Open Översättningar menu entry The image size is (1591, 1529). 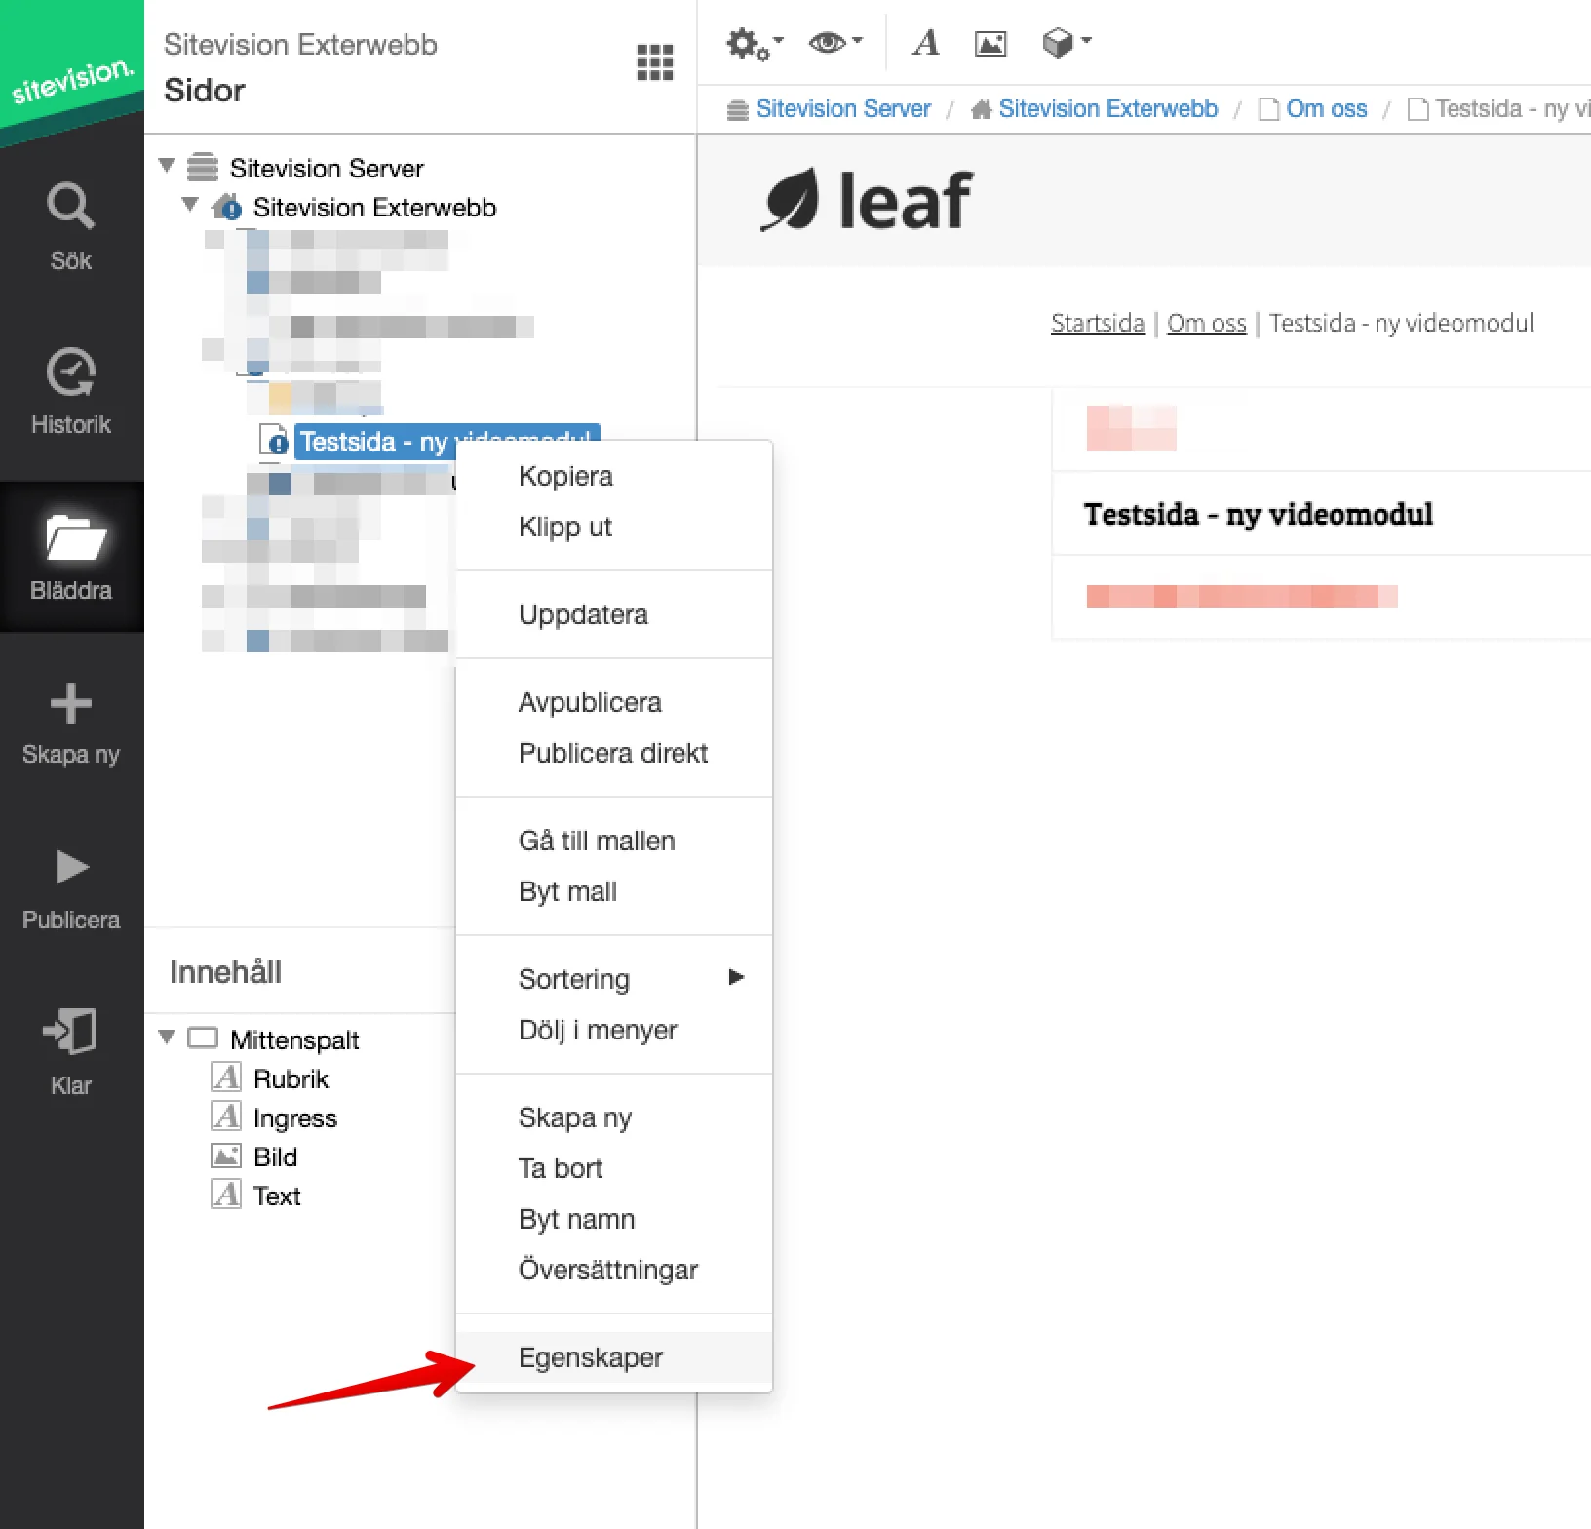click(614, 1270)
